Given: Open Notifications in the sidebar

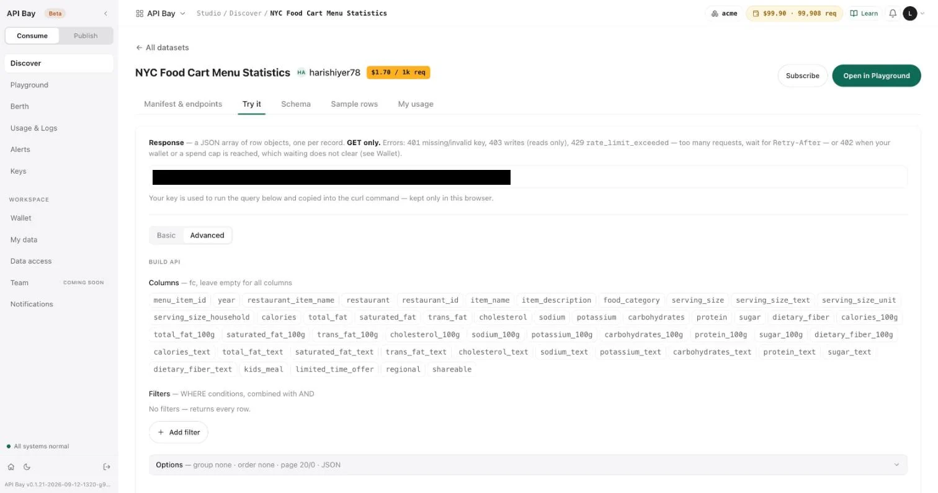Looking at the screenshot, I should coord(59,304).
